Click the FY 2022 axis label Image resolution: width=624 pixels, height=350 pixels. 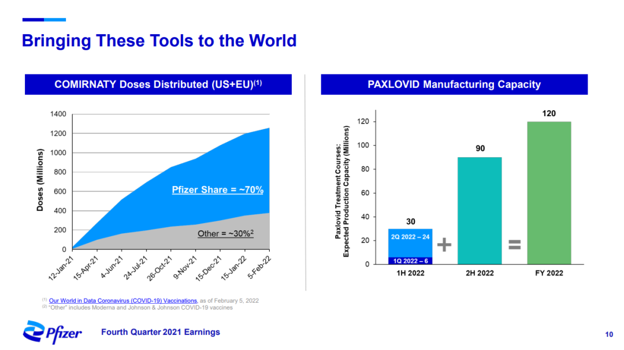[x=549, y=273]
